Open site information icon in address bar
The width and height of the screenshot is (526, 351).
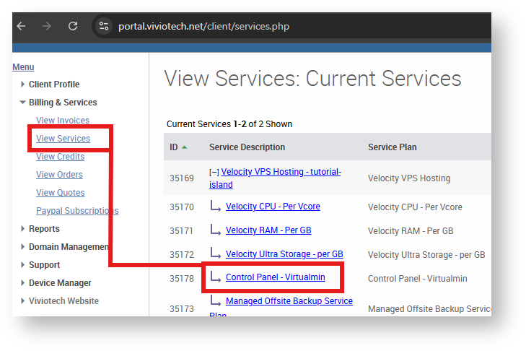point(104,27)
